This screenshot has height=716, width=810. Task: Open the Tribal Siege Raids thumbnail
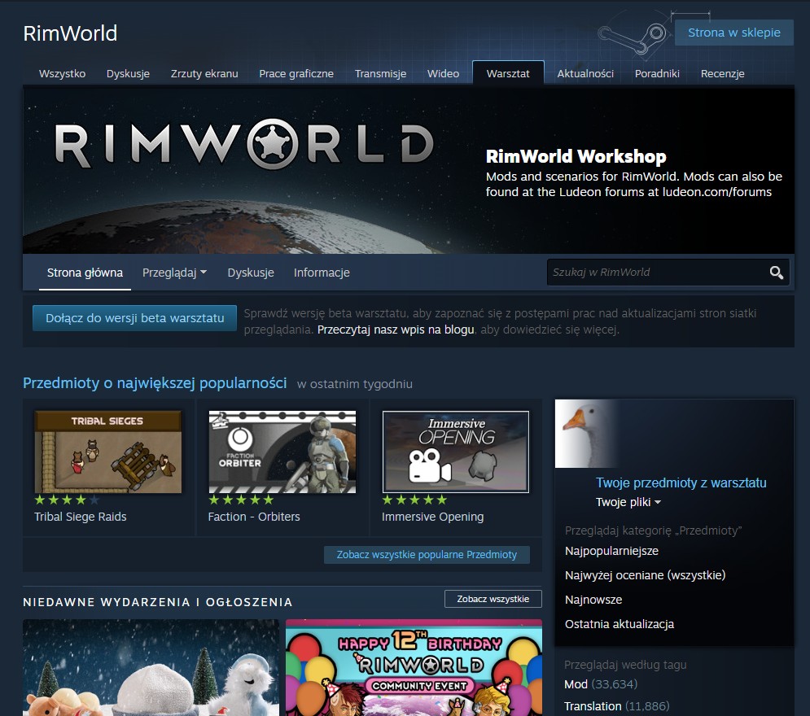pyautogui.click(x=107, y=452)
